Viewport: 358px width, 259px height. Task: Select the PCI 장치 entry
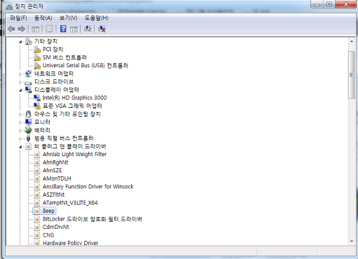click(53, 50)
